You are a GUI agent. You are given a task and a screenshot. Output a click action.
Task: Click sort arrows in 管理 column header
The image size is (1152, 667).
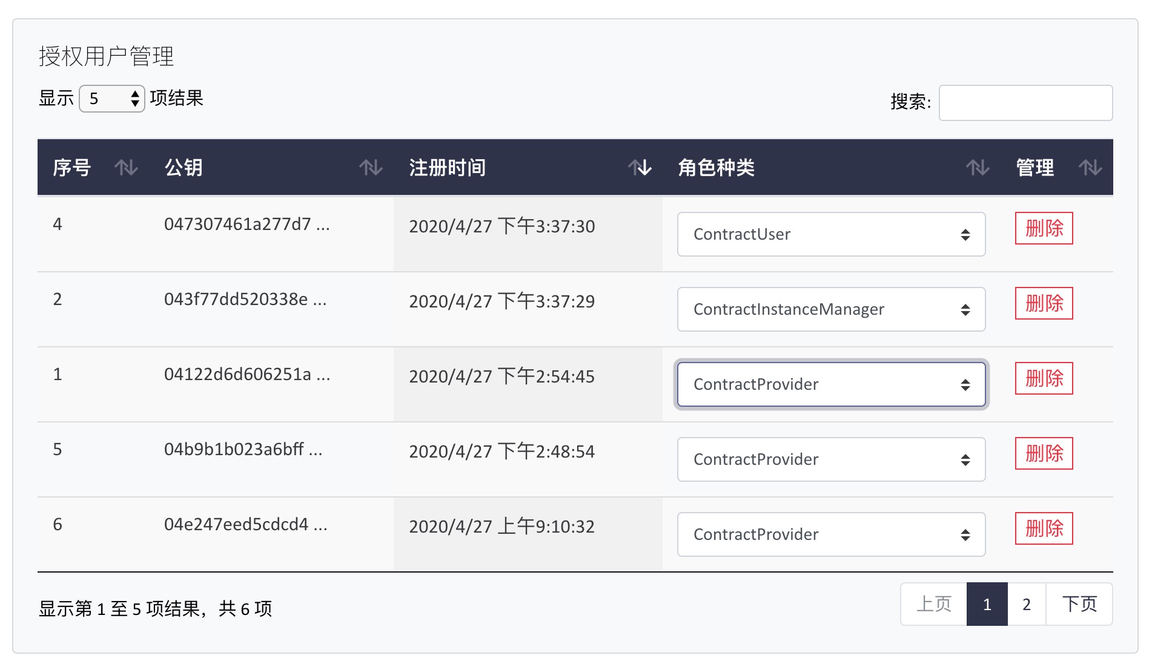click(x=1090, y=168)
